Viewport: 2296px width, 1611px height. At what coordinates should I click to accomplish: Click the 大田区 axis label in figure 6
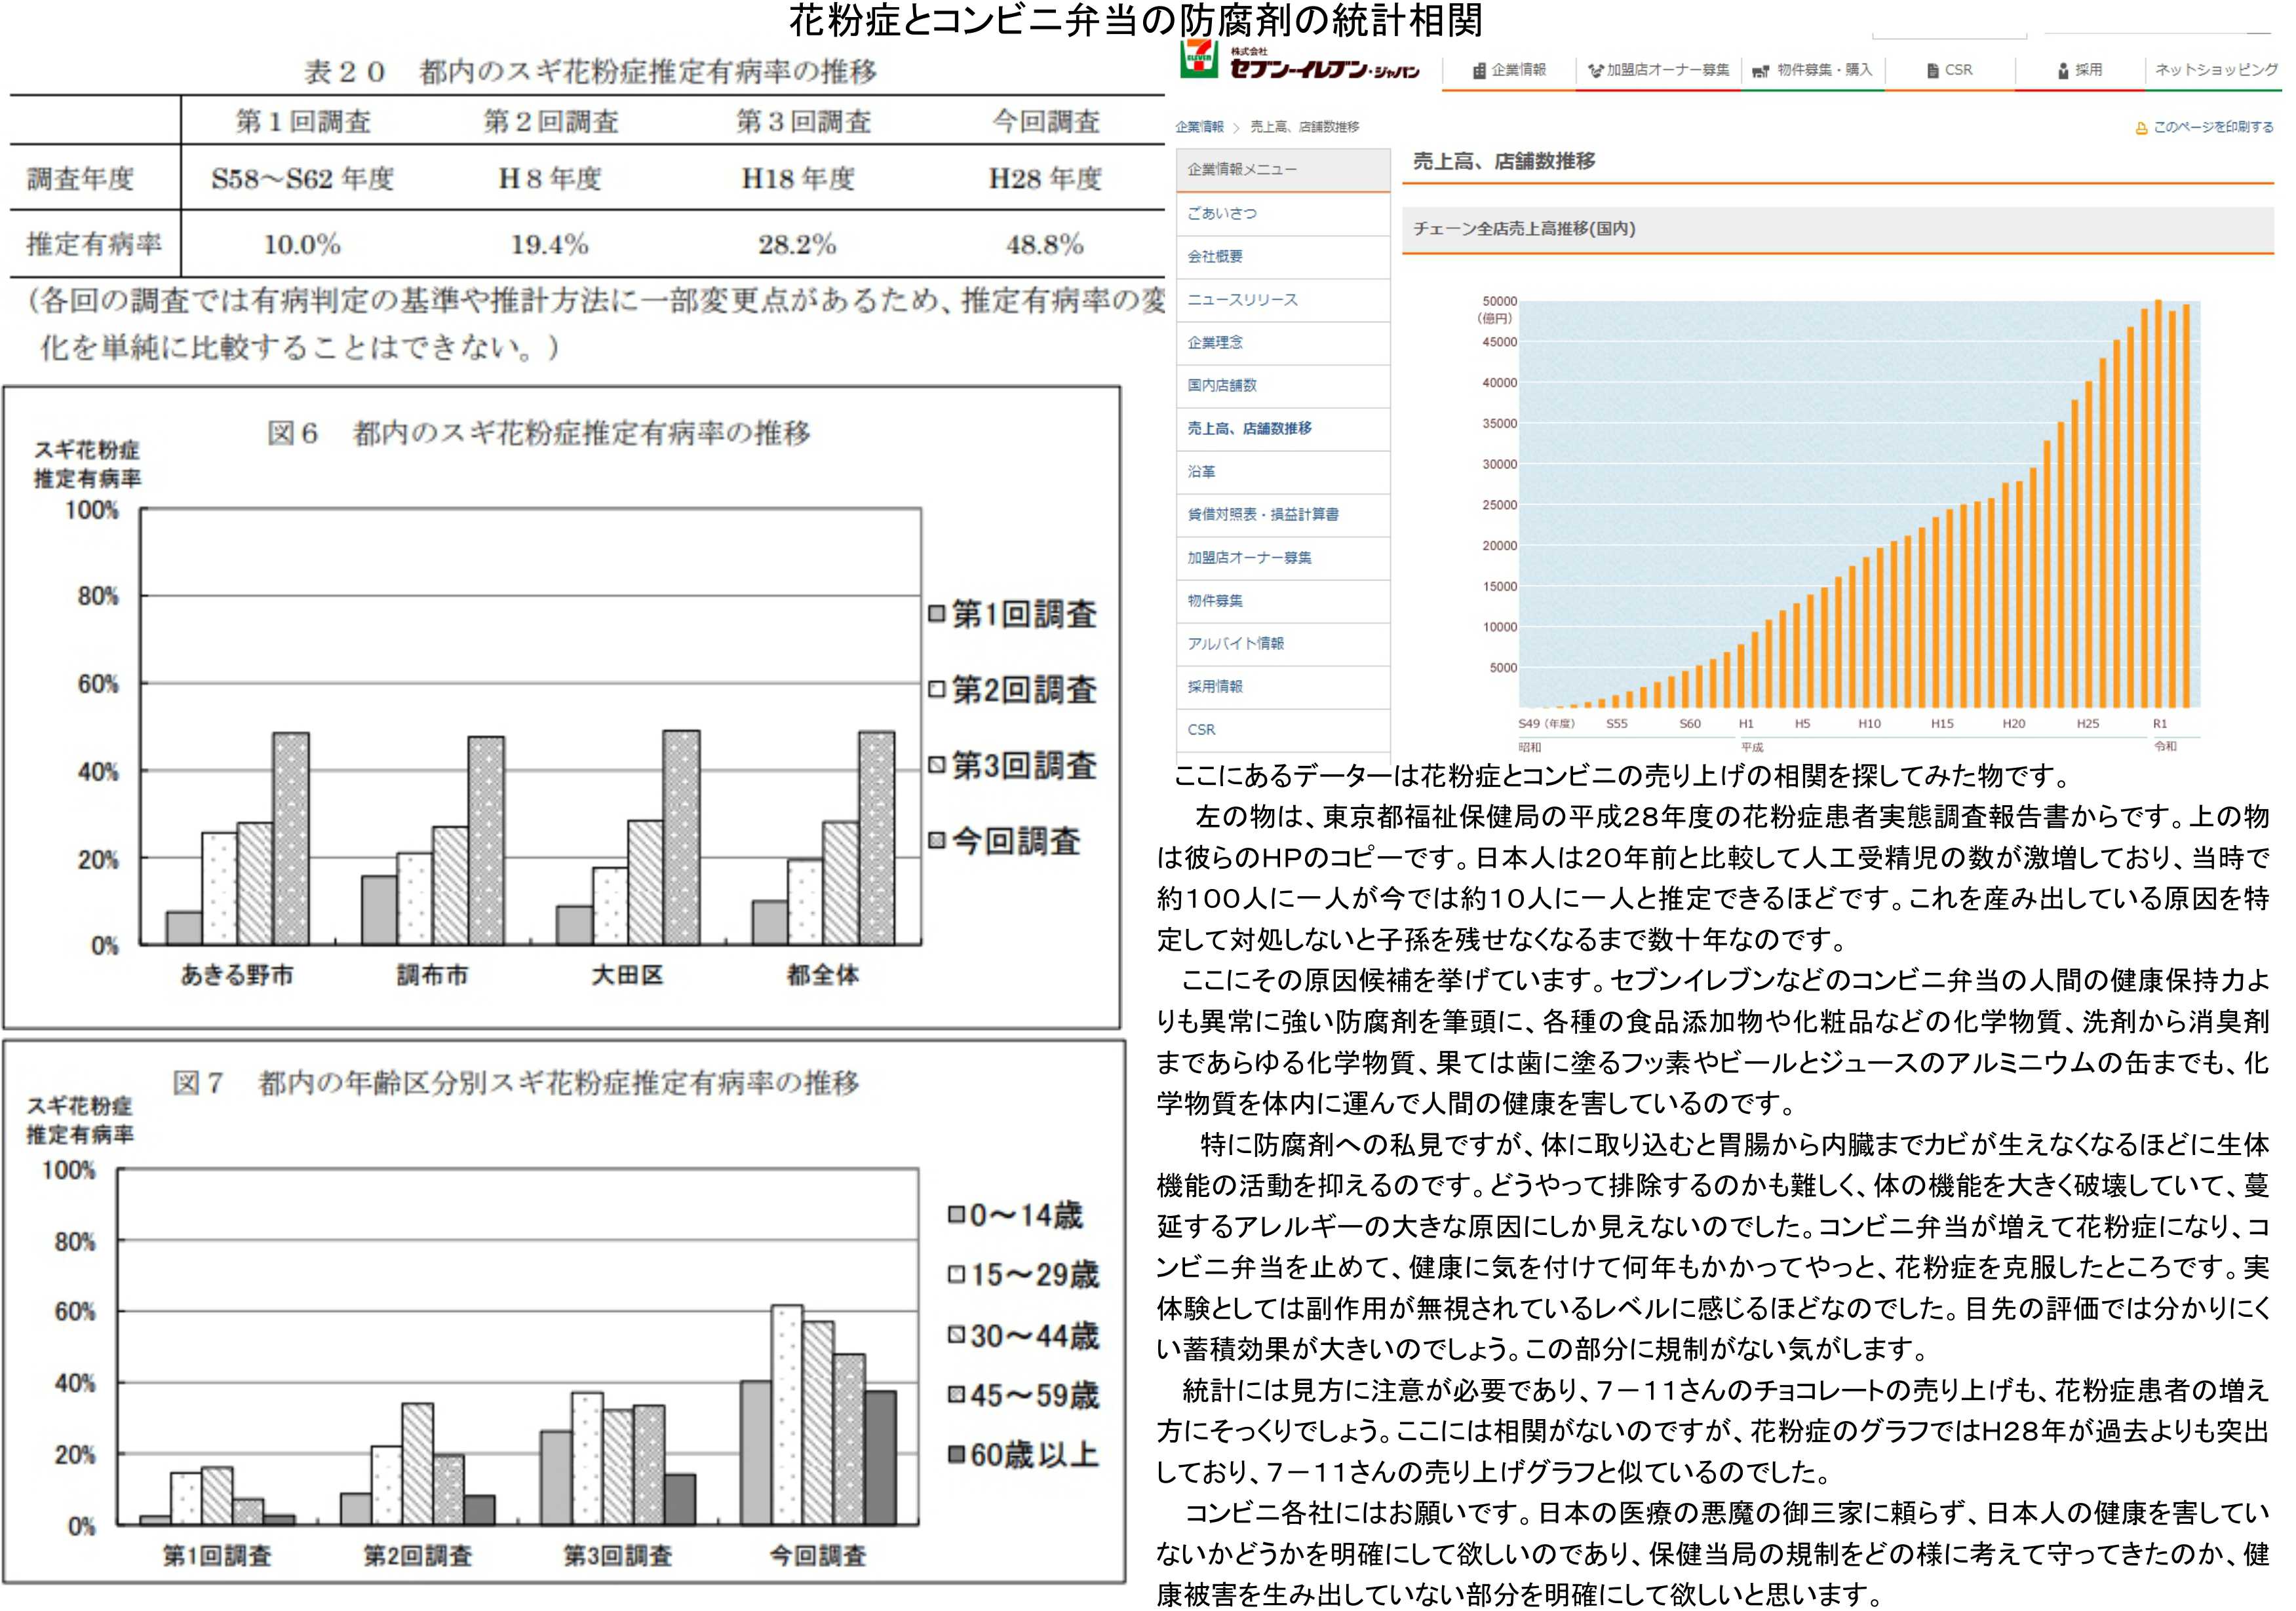[627, 976]
